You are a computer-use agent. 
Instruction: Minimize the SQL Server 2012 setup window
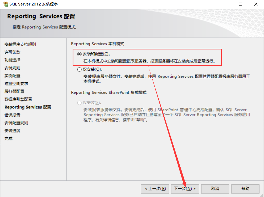(x=225, y=4)
